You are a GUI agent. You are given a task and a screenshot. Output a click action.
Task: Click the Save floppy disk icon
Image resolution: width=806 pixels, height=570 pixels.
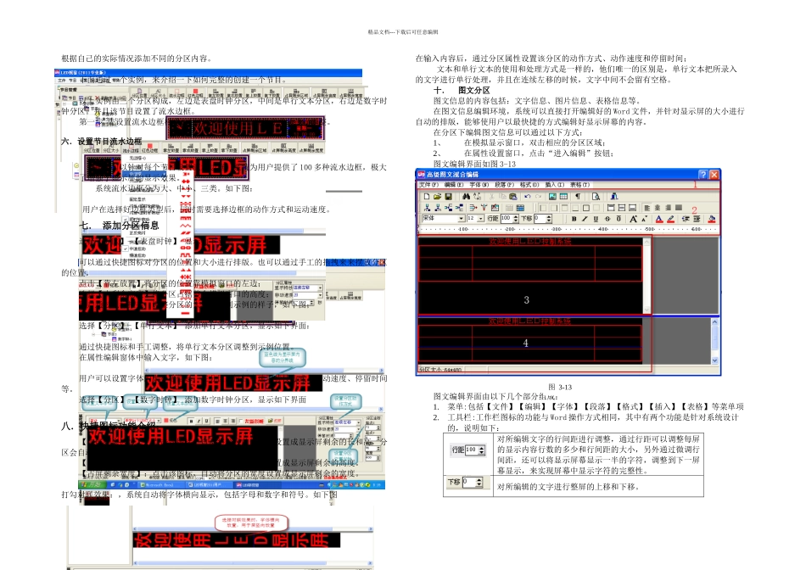pos(448,196)
